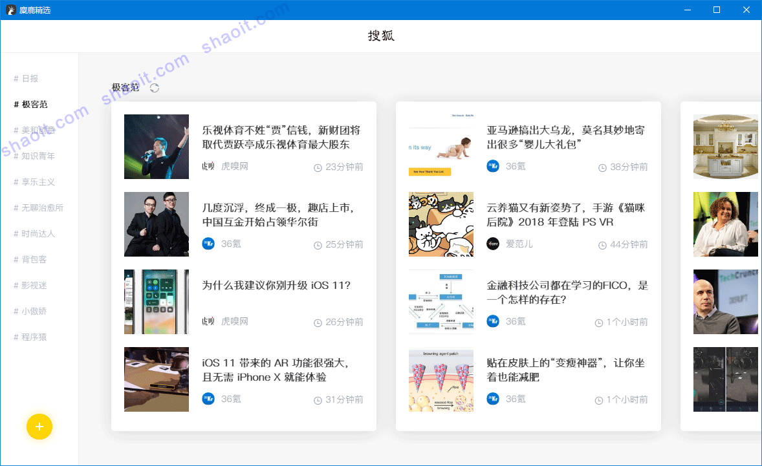Click the two men in suits thumbnail
Viewport: 762px width, 466px height.
click(157, 224)
